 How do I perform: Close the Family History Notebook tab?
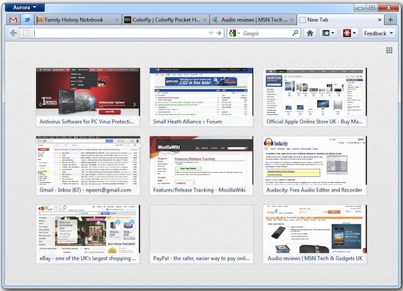click(x=117, y=19)
